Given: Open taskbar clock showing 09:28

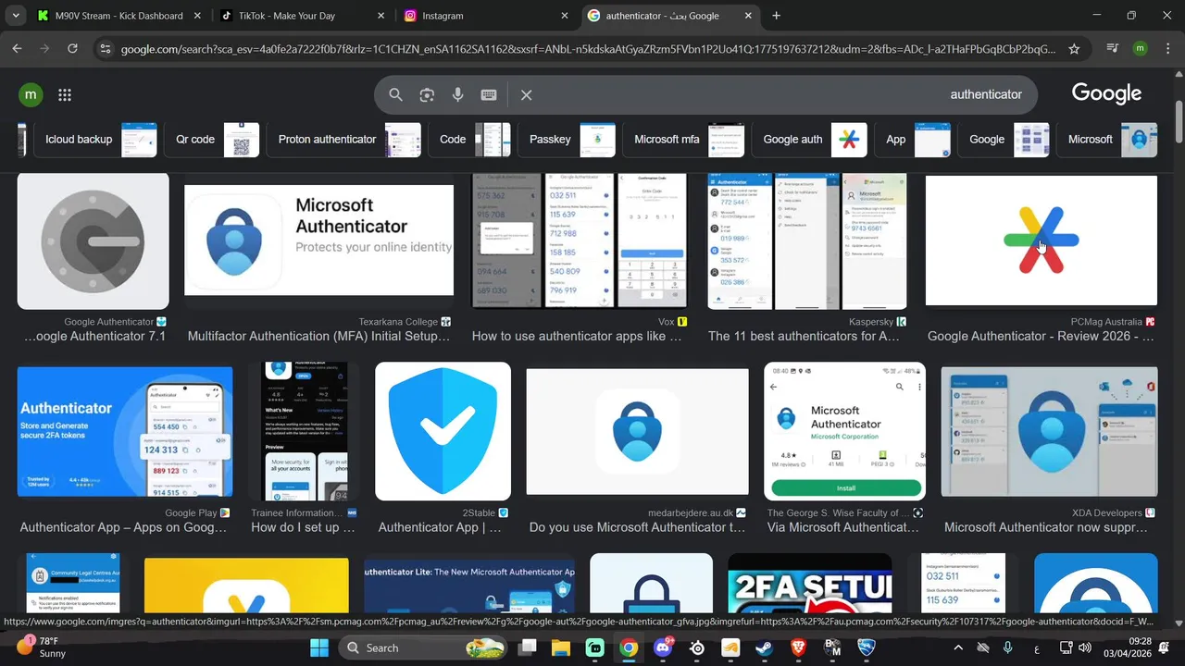Looking at the screenshot, I should [x=1129, y=647].
